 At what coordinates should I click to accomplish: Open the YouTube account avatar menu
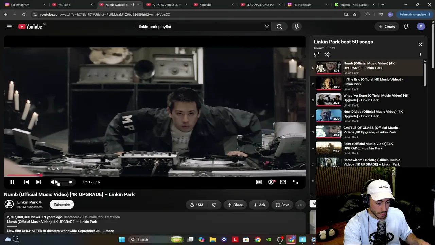click(x=421, y=27)
